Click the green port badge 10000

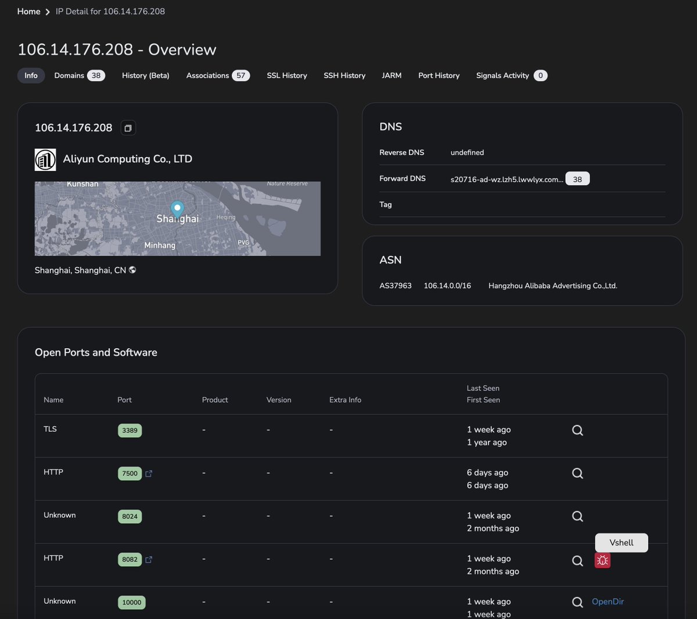click(x=131, y=603)
